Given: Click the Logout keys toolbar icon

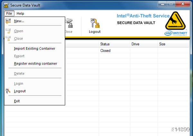Looking at the screenshot, I should pos(95,23).
